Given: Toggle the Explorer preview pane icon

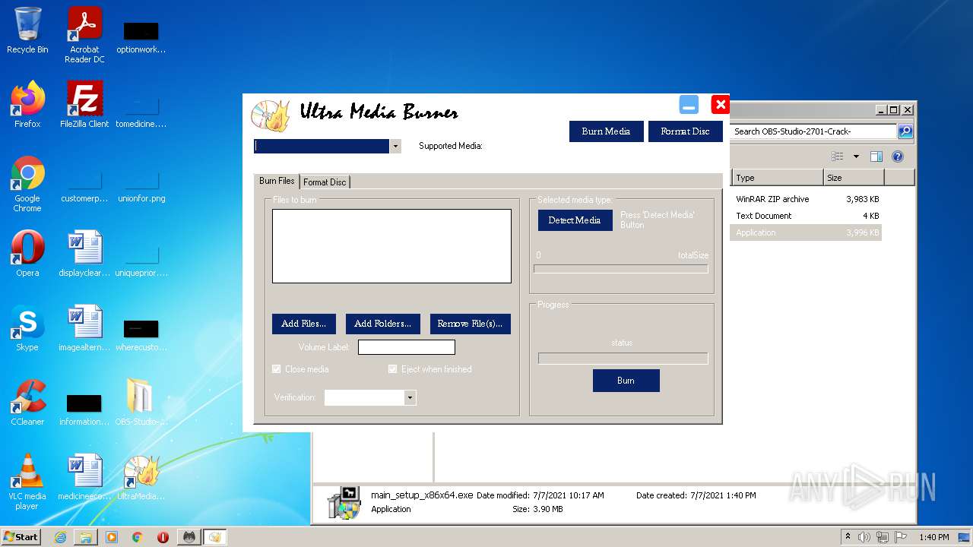Looking at the screenshot, I should (x=876, y=157).
